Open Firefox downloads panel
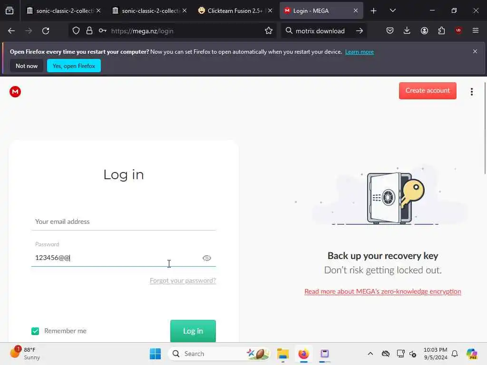The image size is (487, 365). (407, 30)
